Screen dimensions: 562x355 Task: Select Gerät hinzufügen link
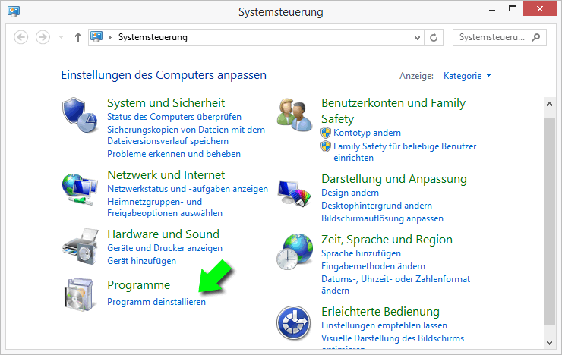[x=141, y=261]
